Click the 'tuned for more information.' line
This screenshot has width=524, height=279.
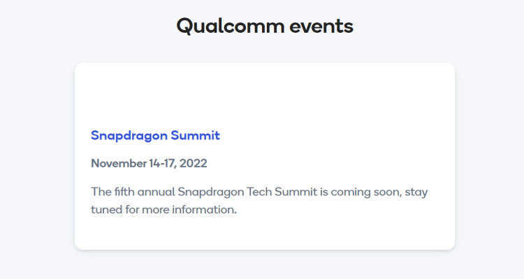[163, 209]
